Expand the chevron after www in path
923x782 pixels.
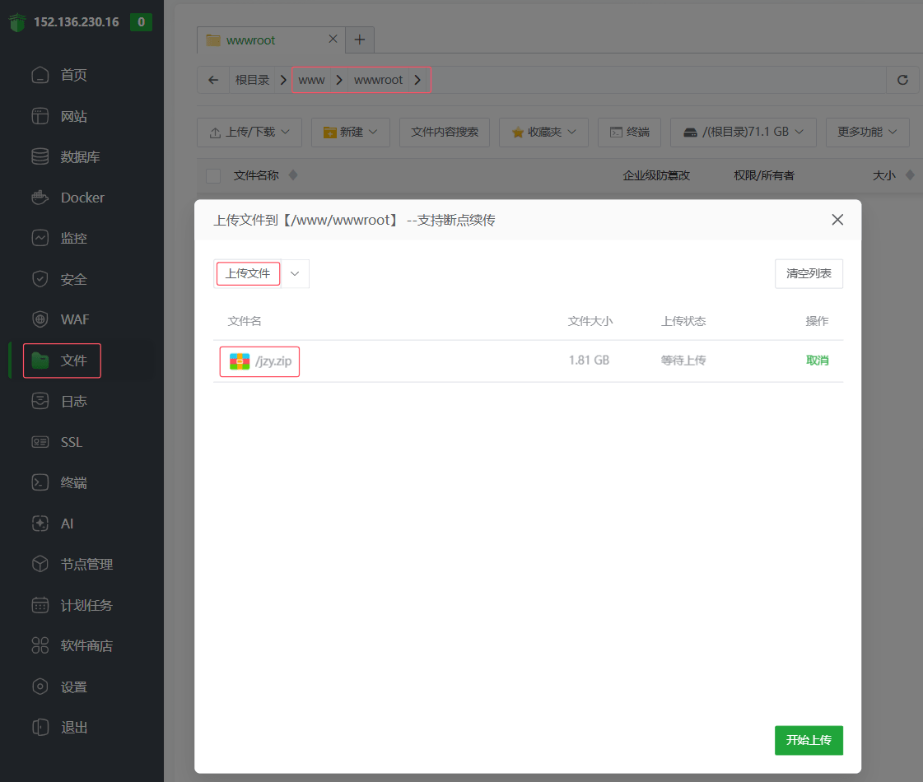coord(339,80)
